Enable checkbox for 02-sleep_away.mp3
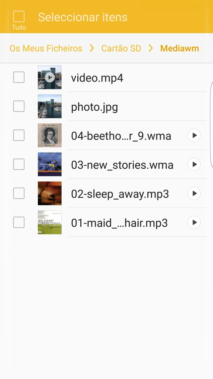The width and height of the screenshot is (213, 379). (x=19, y=193)
